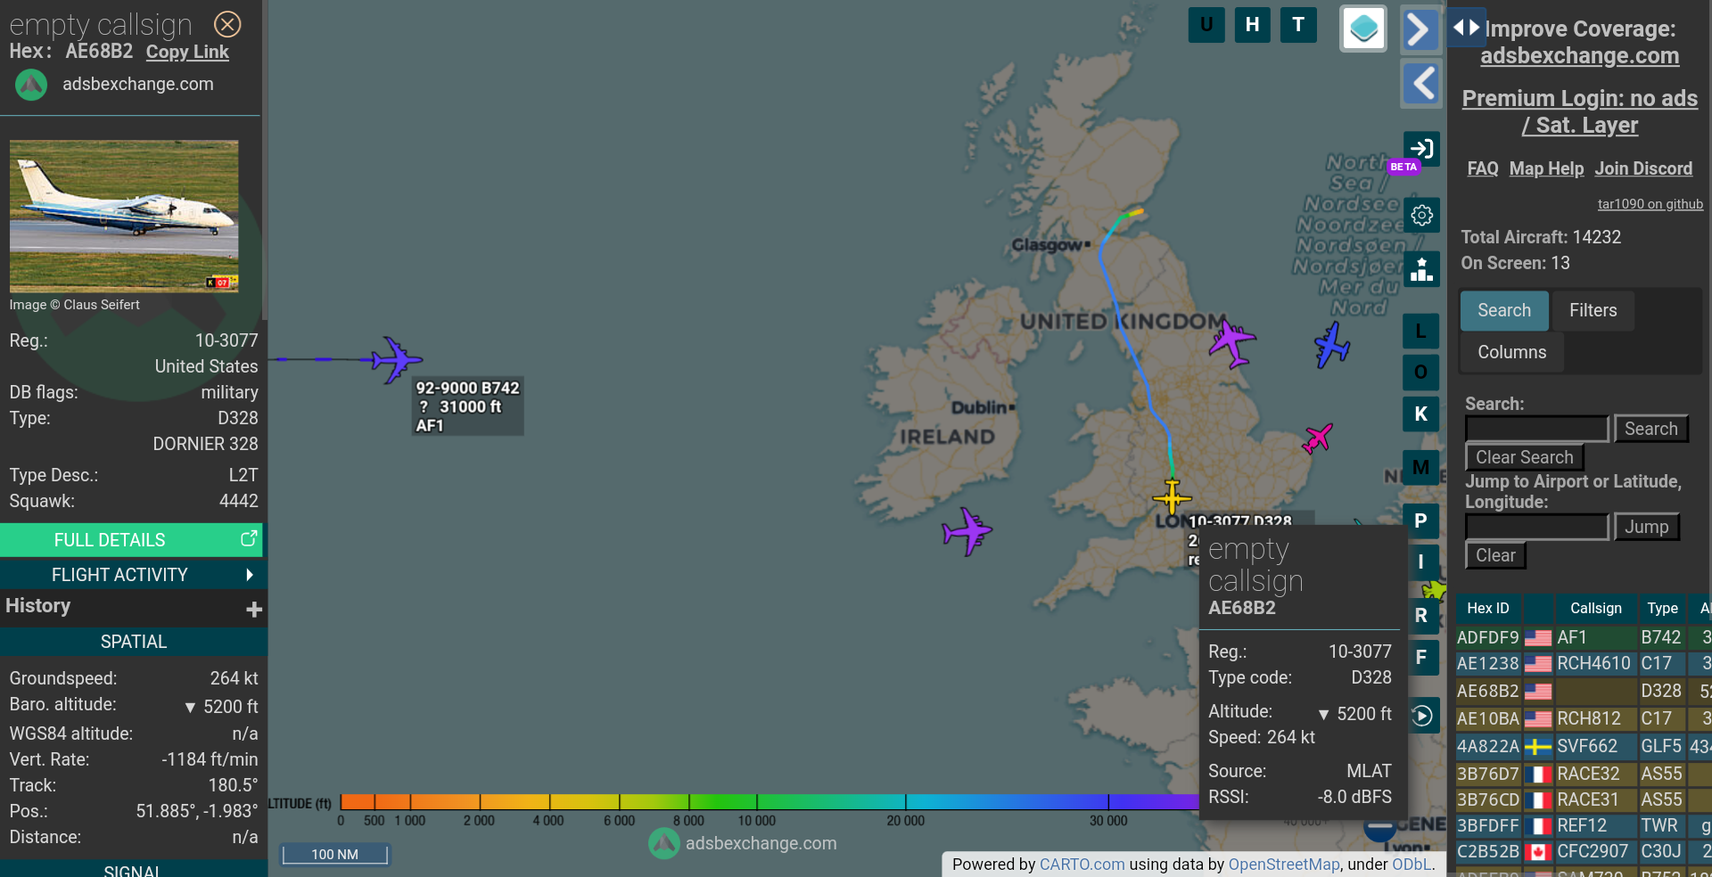Select the Filters tab
This screenshot has width=1712, height=877.
tap(1593, 310)
